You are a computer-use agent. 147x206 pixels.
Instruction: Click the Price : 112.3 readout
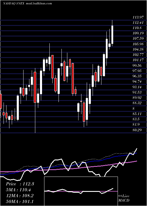(20, 184)
